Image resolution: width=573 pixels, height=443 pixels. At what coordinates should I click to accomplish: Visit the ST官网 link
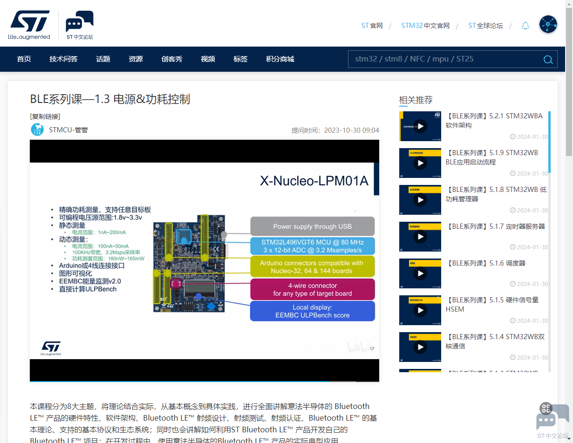pyautogui.click(x=372, y=26)
